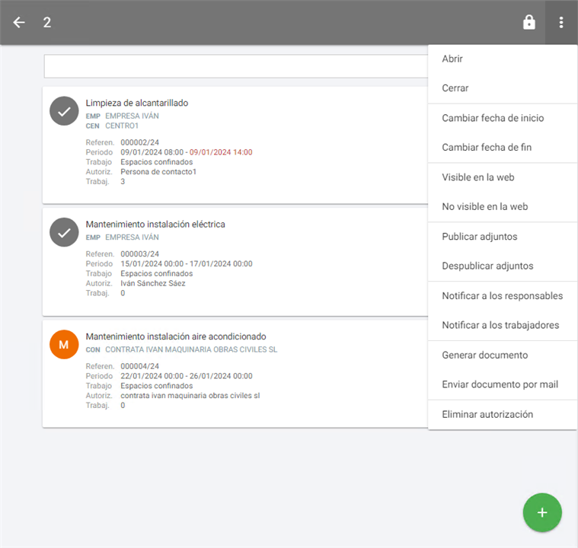
Task: Click Publicar adjuntos menu entry
Action: pyautogui.click(x=480, y=237)
